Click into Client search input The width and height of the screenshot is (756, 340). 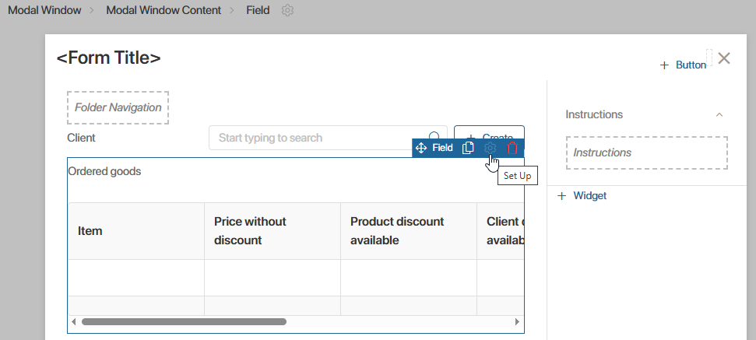click(x=319, y=138)
